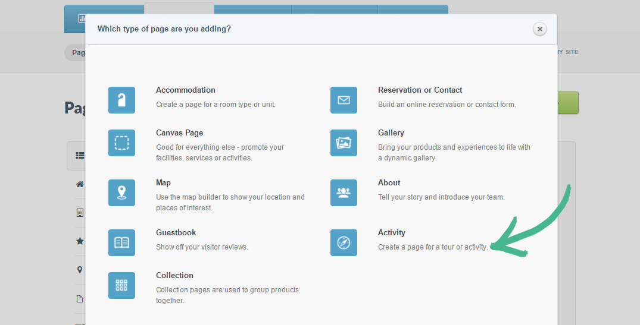This screenshot has width=640, height=325.
Task: Select the About people group icon
Action: coord(344,193)
